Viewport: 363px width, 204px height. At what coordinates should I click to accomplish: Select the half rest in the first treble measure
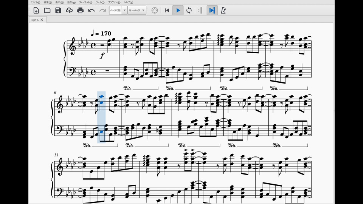coord(102,45)
